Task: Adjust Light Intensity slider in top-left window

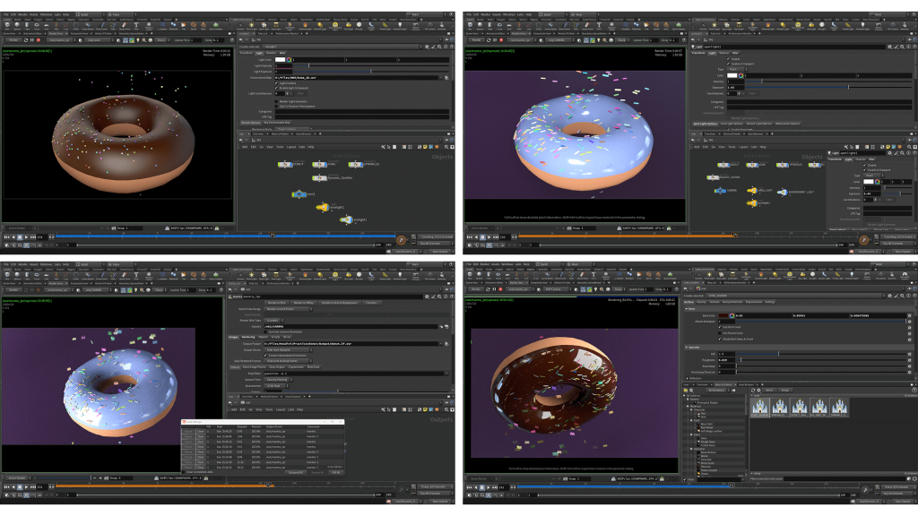Action: [370, 65]
